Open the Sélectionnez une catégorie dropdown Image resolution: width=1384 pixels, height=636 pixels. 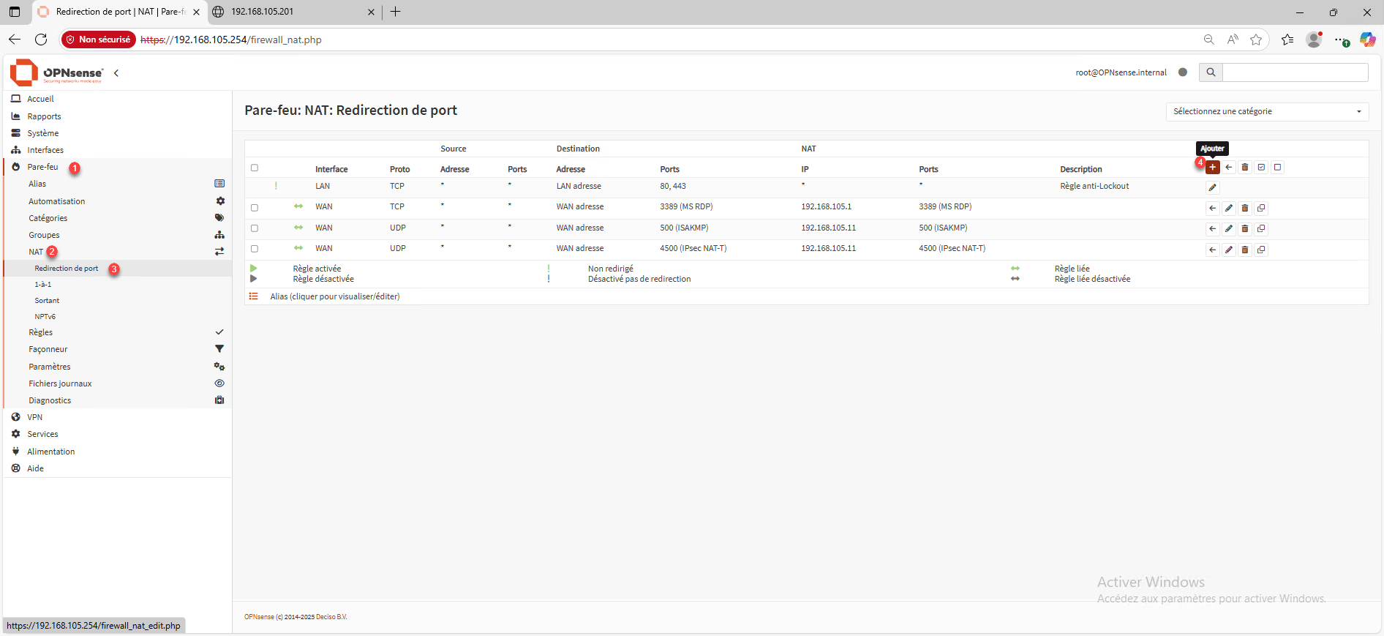1266,111
